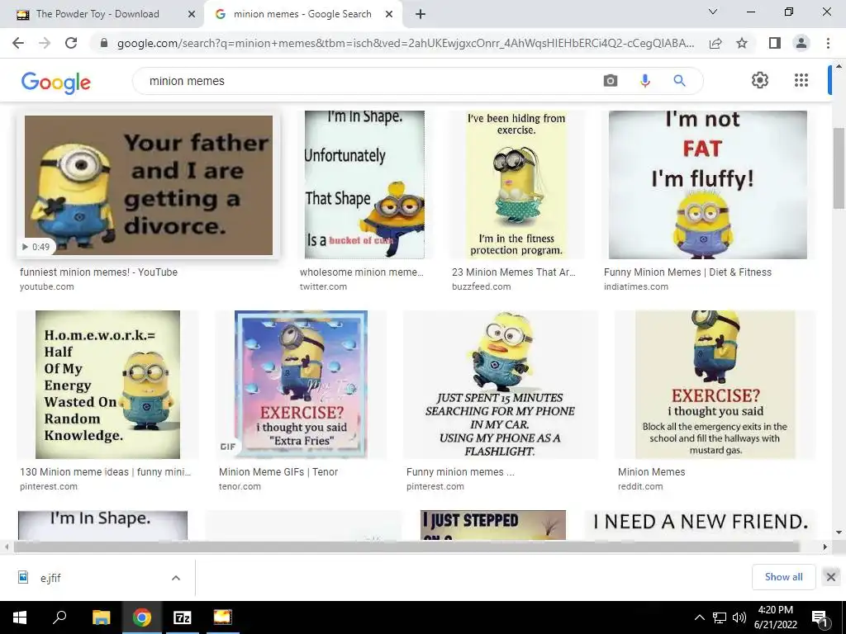846x634 pixels.
Task: Open clock showing 4:20 PM
Action: 775,617
